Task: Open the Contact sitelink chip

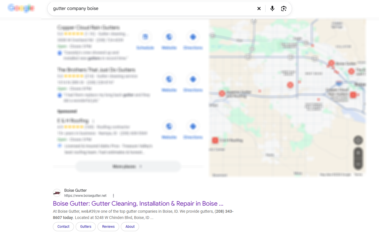Action: (63, 227)
